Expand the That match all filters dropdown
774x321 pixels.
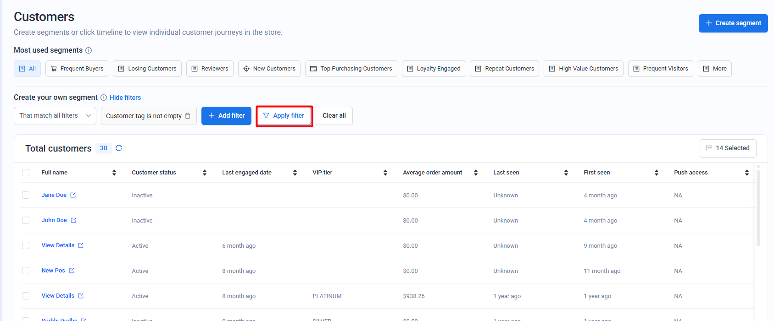click(x=55, y=116)
